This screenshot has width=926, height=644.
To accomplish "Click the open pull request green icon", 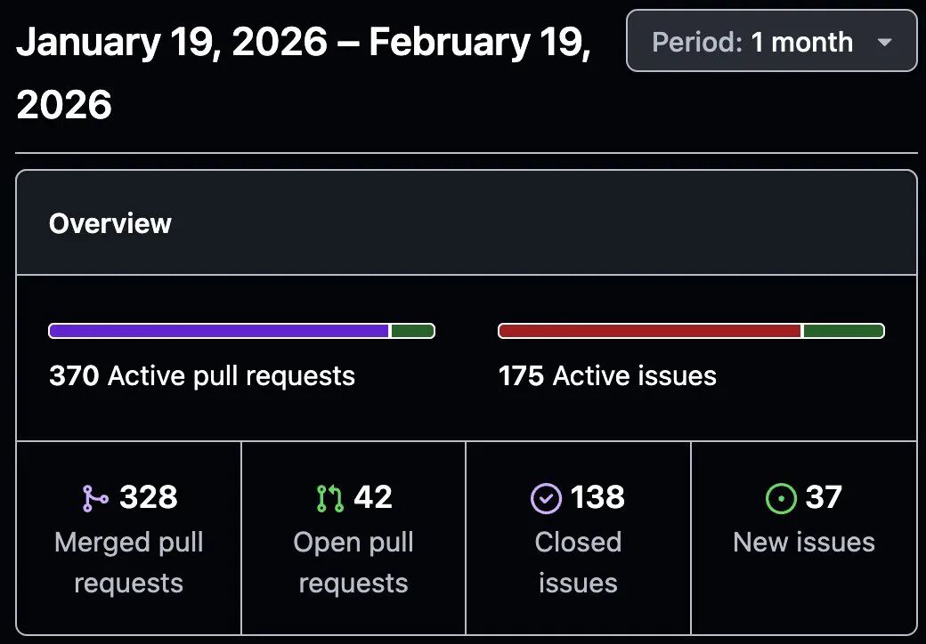I will tap(330, 498).
